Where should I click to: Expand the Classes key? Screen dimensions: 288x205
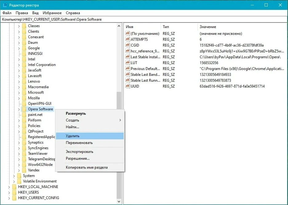point(19,26)
